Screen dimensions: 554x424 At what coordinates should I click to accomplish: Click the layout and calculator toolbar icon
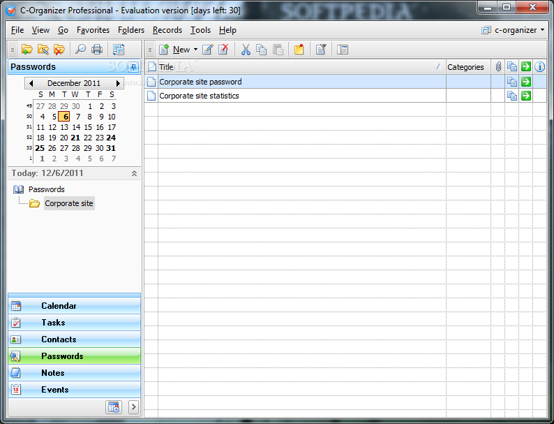point(343,50)
